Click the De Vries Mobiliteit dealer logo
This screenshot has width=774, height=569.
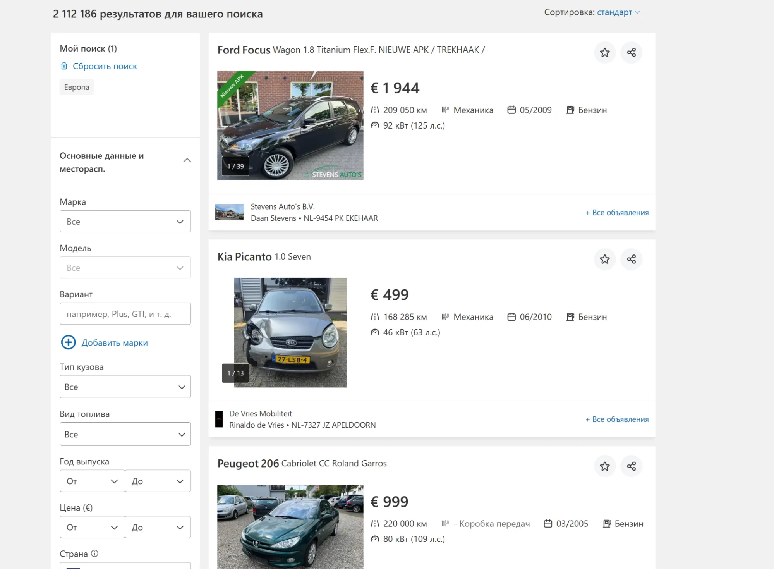[219, 419]
